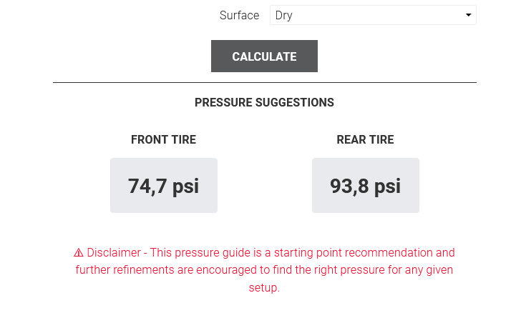Click the red disclaimer paragraph's middle line
526x333 pixels.
click(264, 270)
